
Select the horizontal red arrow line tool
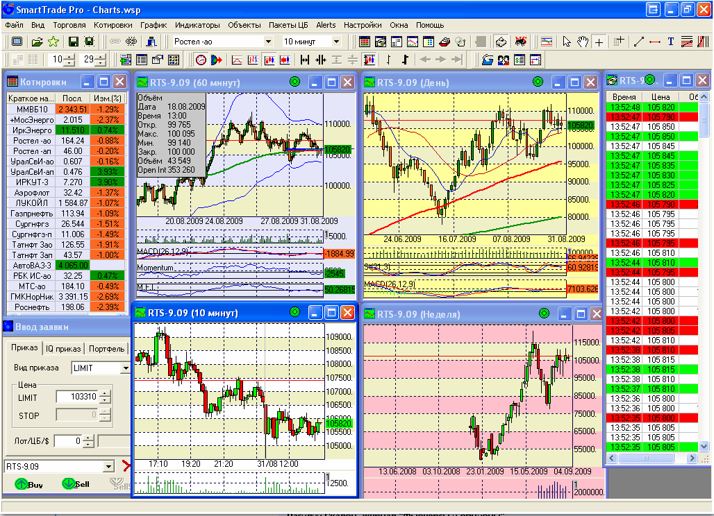point(655,42)
